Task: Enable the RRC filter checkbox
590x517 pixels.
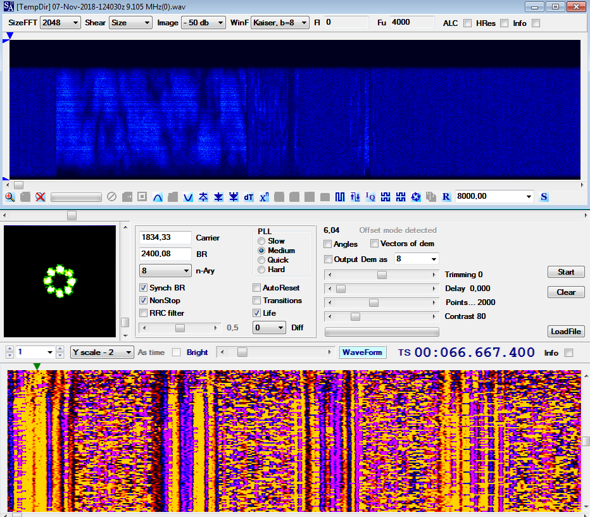Action: click(x=143, y=313)
